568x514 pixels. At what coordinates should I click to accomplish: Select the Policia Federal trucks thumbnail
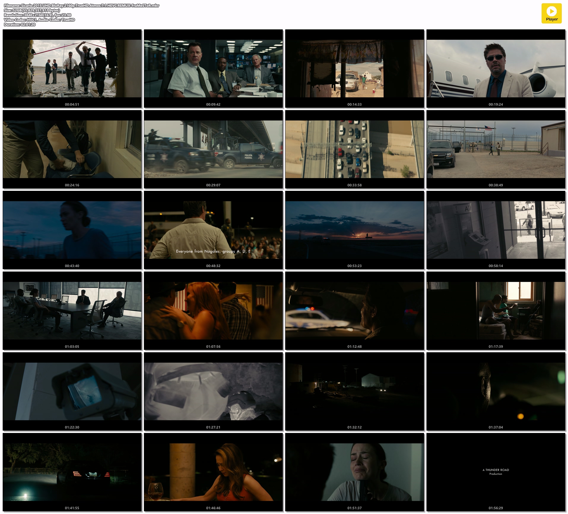(x=213, y=149)
